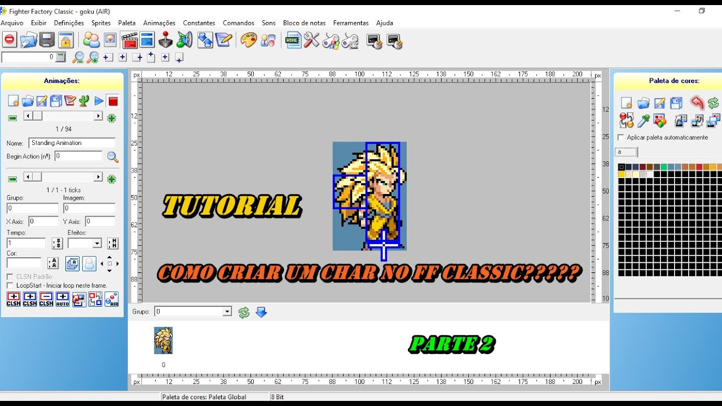722x406 pixels.
Task: Click the notepad with pencil icon
Action: coord(224,40)
